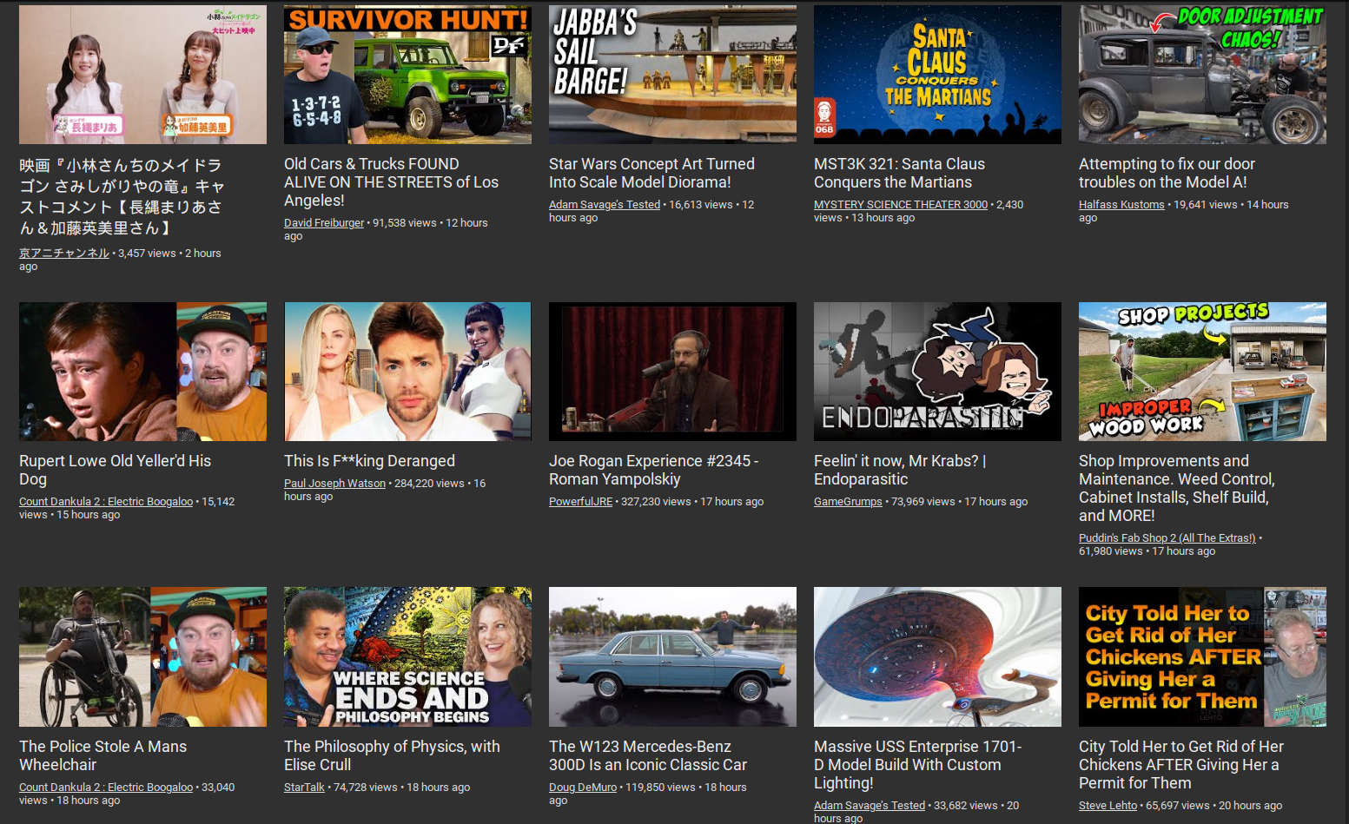Open the Puddin's Fab Shop 2 channel link
Viewport: 1349px width, 824px height.
click(1167, 538)
